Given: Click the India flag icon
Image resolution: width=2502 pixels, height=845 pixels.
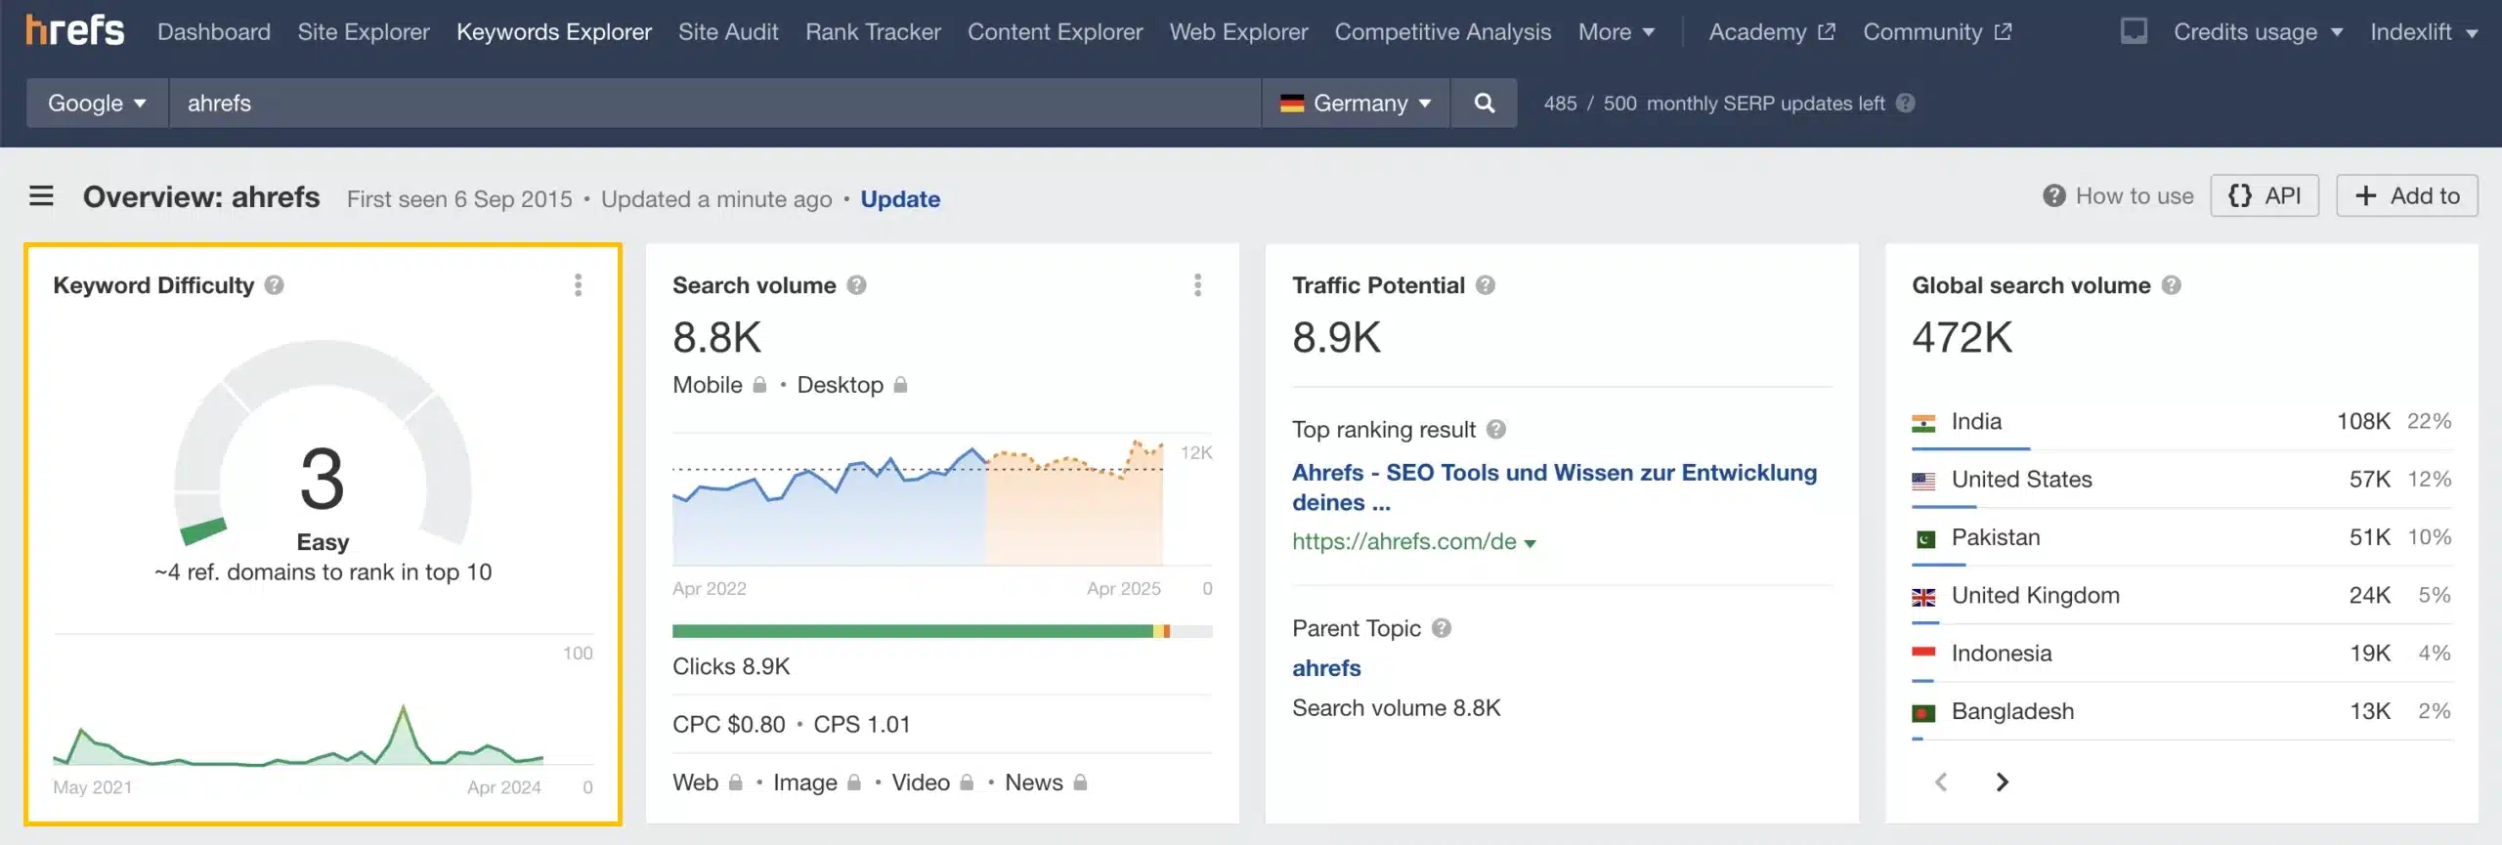Looking at the screenshot, I should [x=1923, y=423].
